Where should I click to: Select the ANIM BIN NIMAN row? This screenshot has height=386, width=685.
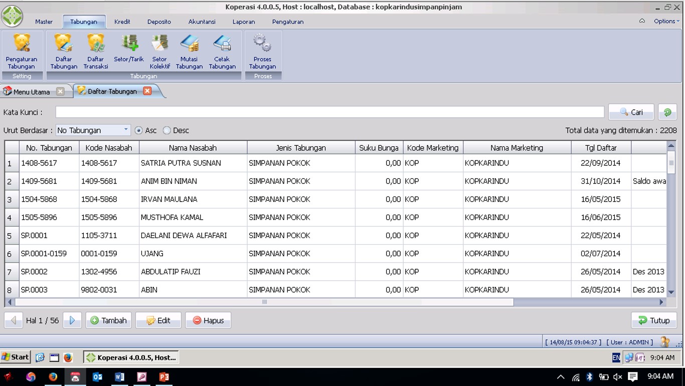pyautogui.click(x=336, y=181)
